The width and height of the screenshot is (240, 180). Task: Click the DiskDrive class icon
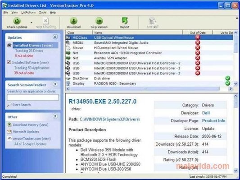pyautogui.click(x=68, y=78)
